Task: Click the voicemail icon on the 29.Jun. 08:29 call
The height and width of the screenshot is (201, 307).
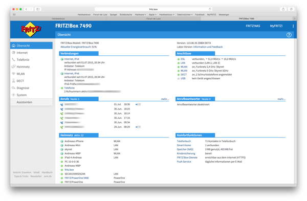Action: tap(138, 127)
